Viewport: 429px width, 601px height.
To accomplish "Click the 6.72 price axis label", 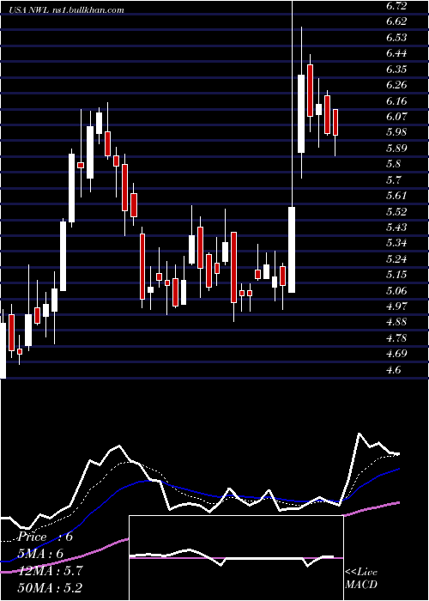I will tap(396, 5).
